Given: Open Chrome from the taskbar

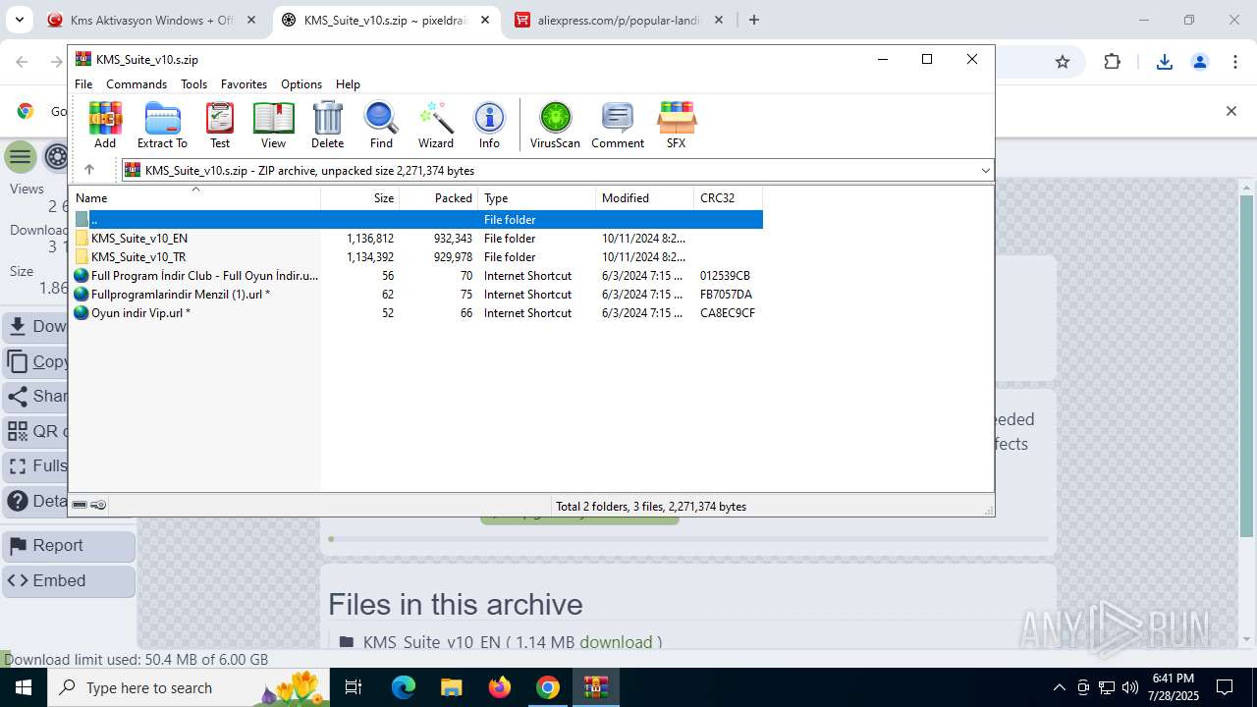Looking at the screenshot, I should point(548,687).
